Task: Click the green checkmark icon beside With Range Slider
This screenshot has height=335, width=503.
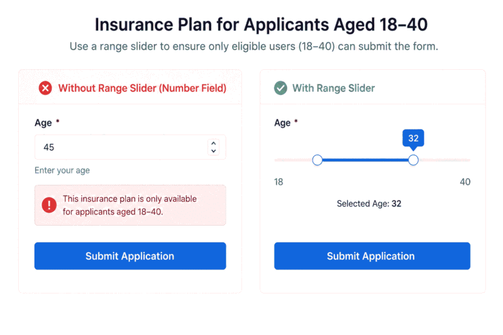Action: 280,88
